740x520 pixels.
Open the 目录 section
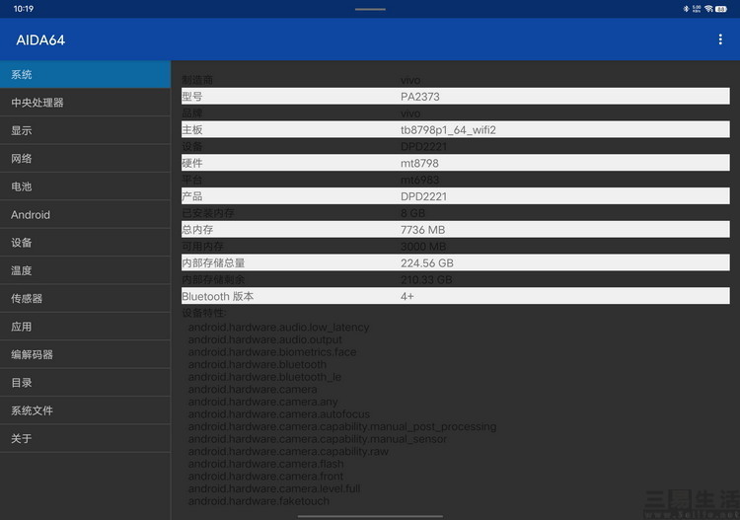[85, 383]
